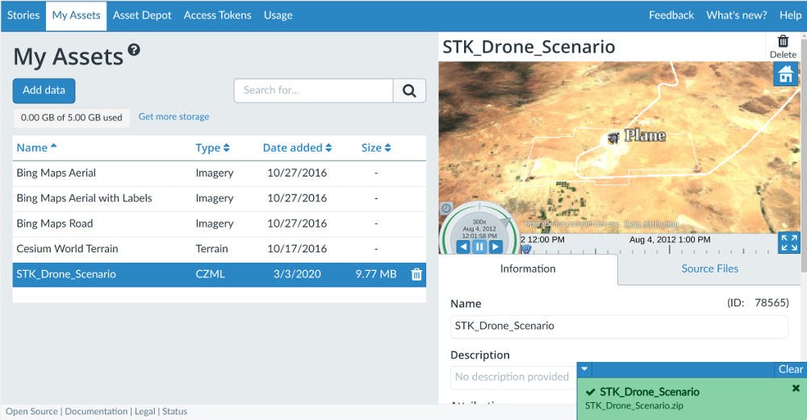Open the Asset Depot tab
The image size is (807, 420).
point(142,15)
